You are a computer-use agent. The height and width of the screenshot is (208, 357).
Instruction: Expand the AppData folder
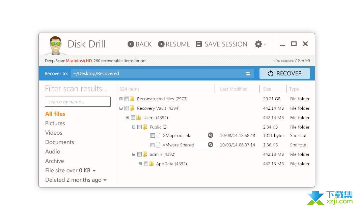[140, 164]
